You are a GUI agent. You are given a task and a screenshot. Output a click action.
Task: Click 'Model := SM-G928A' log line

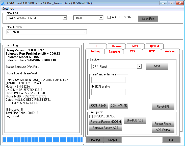(x=18, y=87)
